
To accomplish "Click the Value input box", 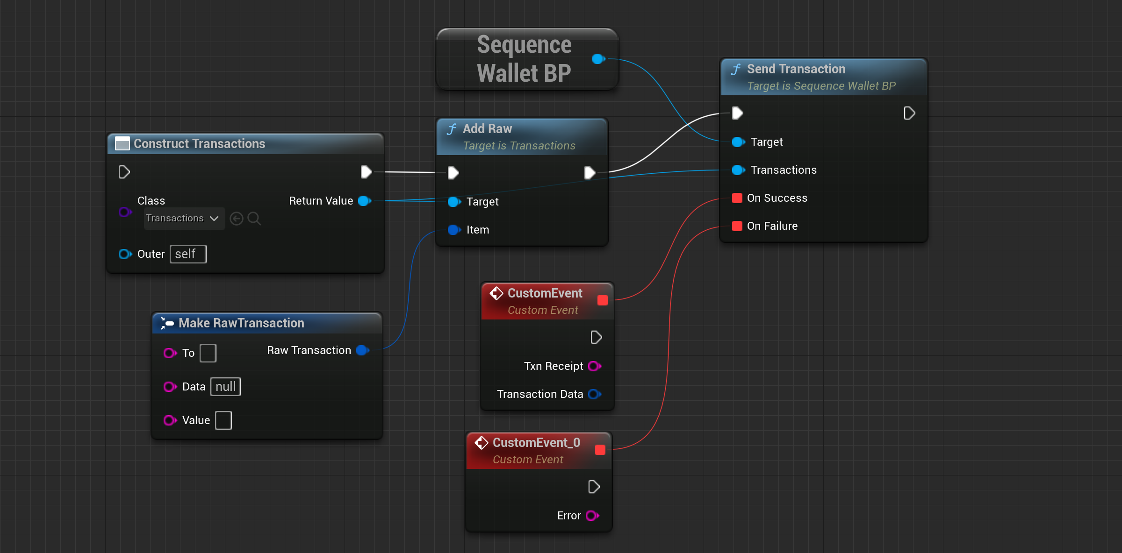I will tap(223, 420).
